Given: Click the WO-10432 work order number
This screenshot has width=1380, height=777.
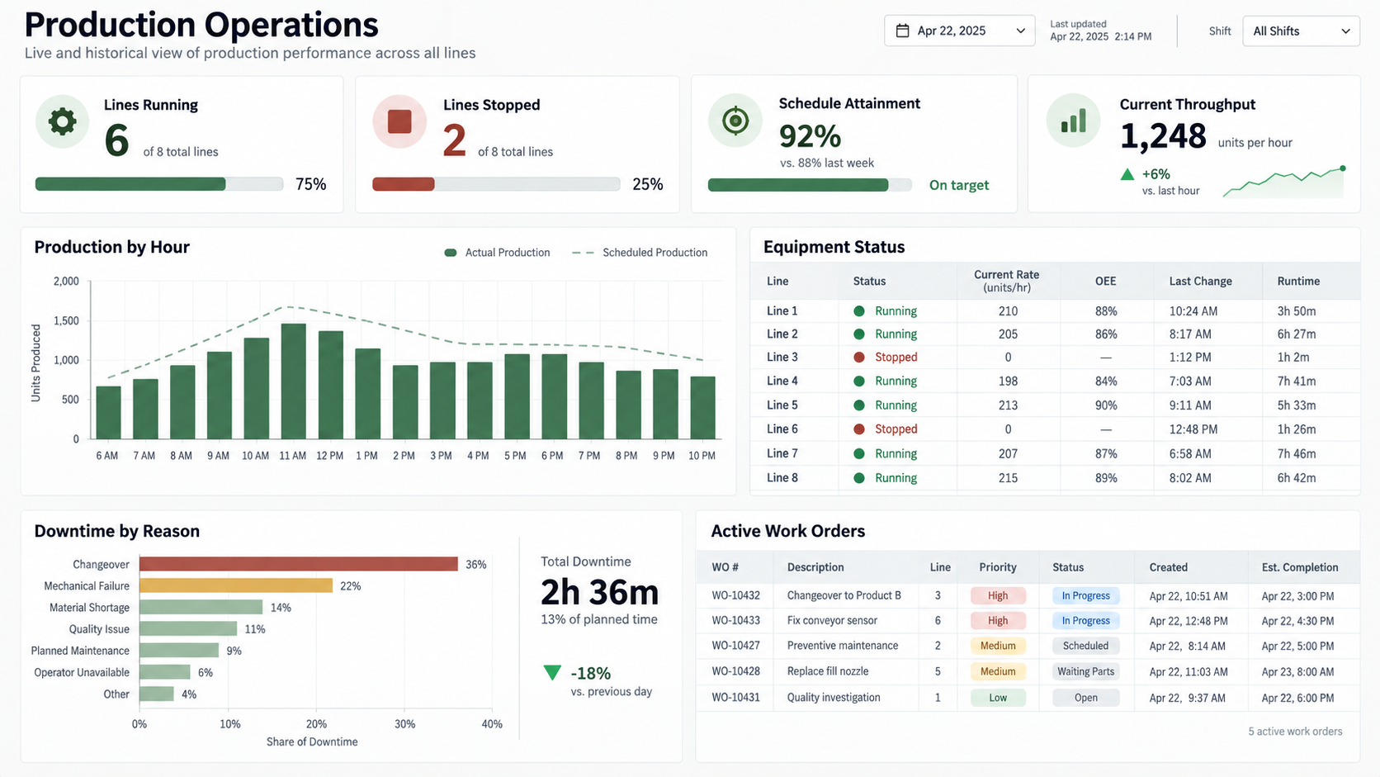Looking at the screenshot, I should (x=735, y=595).
